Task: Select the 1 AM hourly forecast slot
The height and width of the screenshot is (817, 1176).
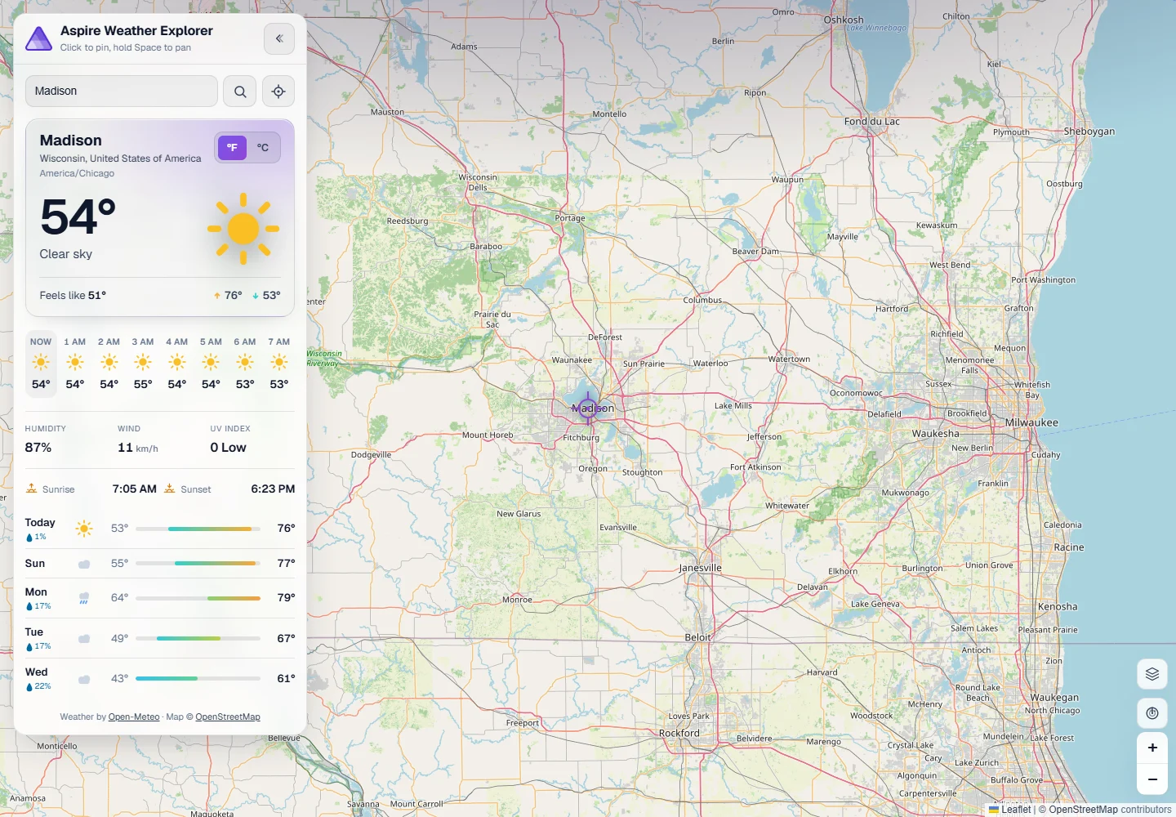Action: [75, 364]
